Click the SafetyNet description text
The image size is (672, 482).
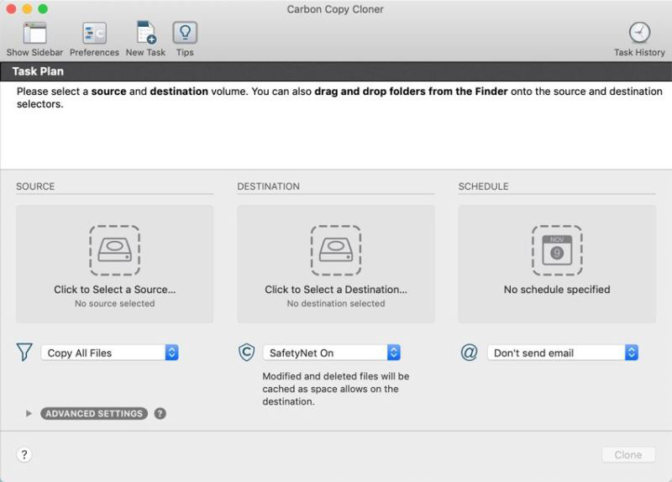click(x=336, y=389)
